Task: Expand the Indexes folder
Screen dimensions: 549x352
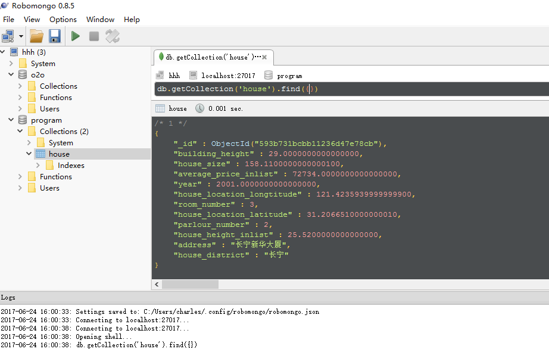Action: 38,166
